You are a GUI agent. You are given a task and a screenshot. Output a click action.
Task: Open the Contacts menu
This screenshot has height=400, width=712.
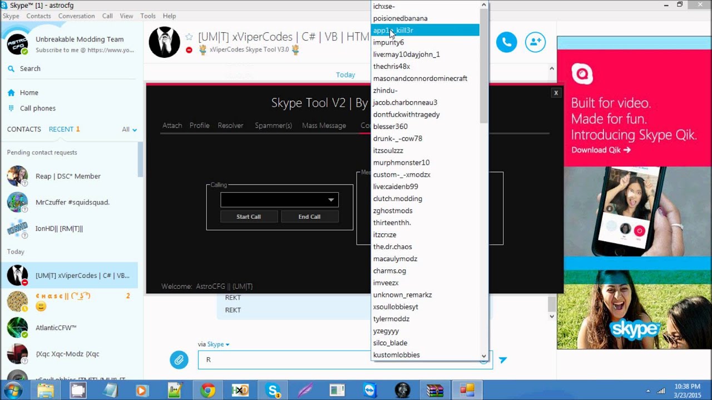tap(38, 16)
